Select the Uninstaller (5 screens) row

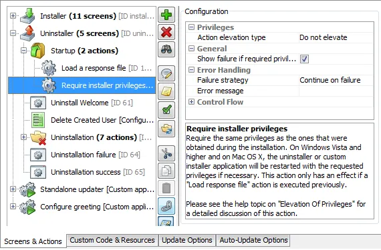tap(97, 33)
